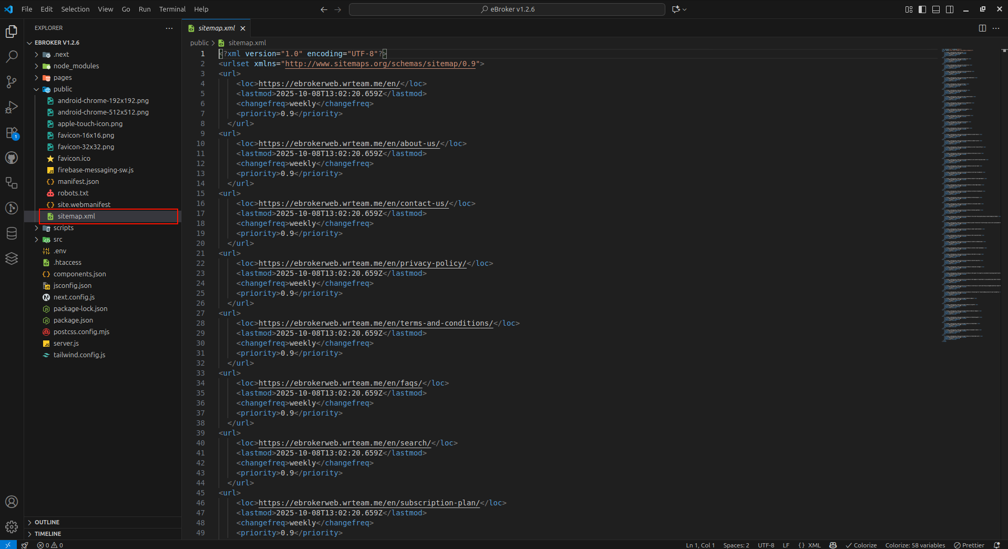Expand the OUTLINE section

102,522
